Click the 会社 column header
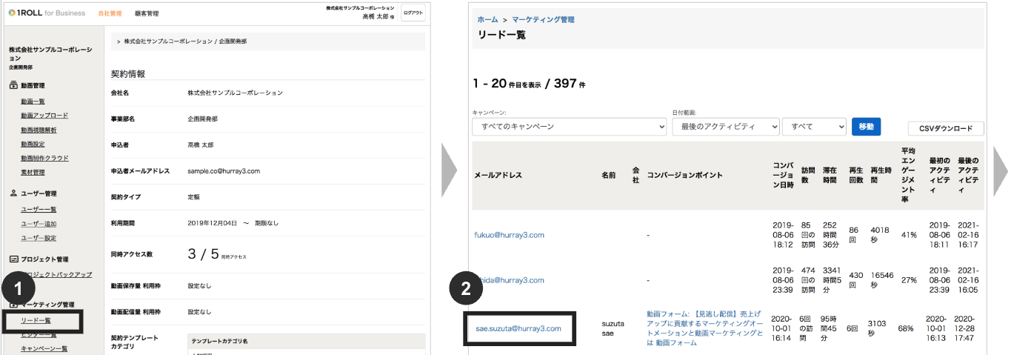Viewport: 1014px width, 355px height. pos(636,176)
